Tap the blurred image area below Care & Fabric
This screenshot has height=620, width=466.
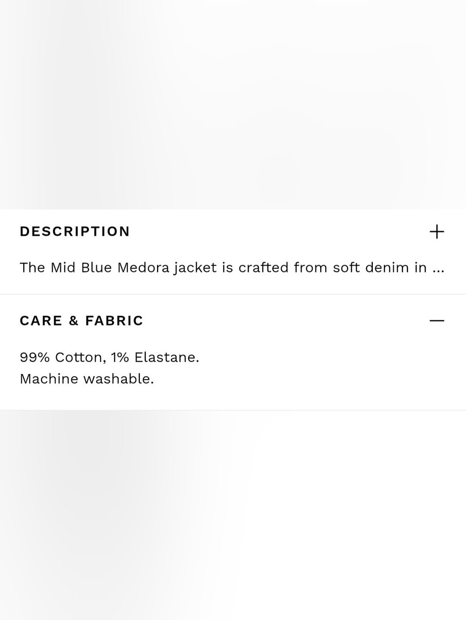[233, 515]
